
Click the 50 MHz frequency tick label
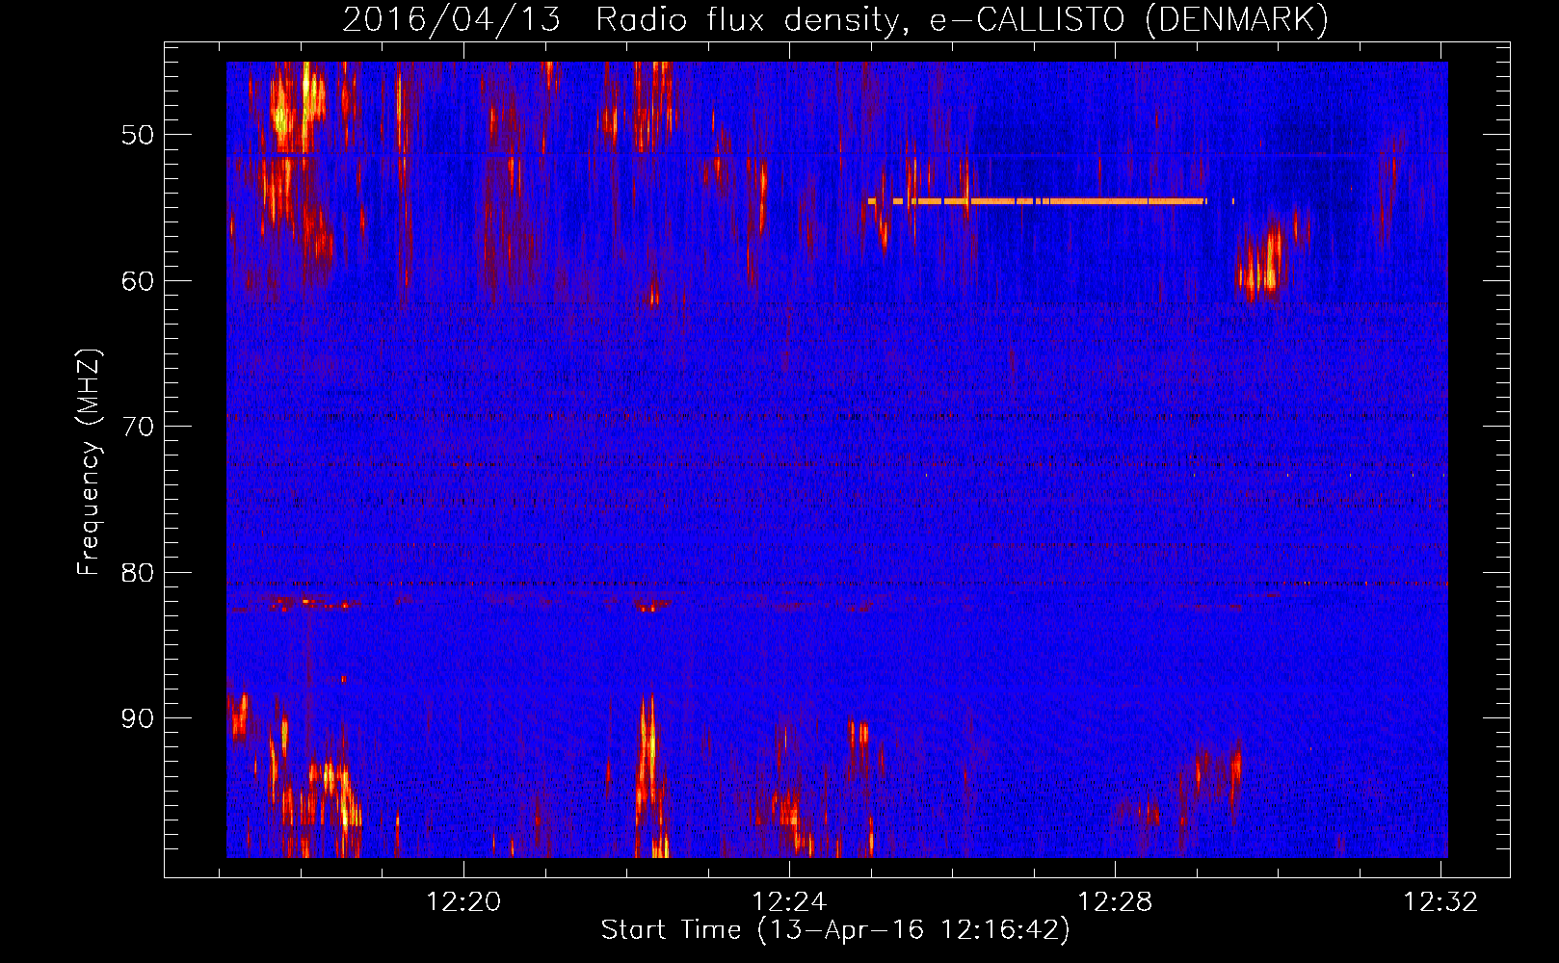tap(138, 135)
